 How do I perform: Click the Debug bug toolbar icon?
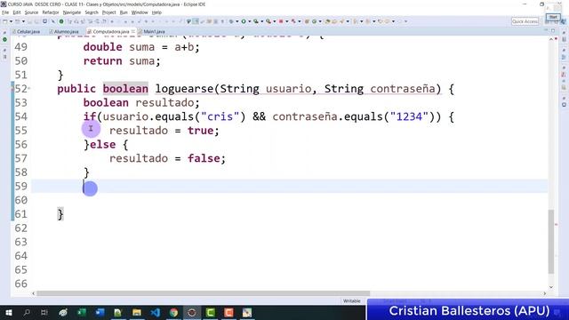coord(231,21)
